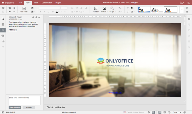Expand the slide themes gallery
This screenshot has width=192, height=114.
pyautogui.click(x=182, y=10)
